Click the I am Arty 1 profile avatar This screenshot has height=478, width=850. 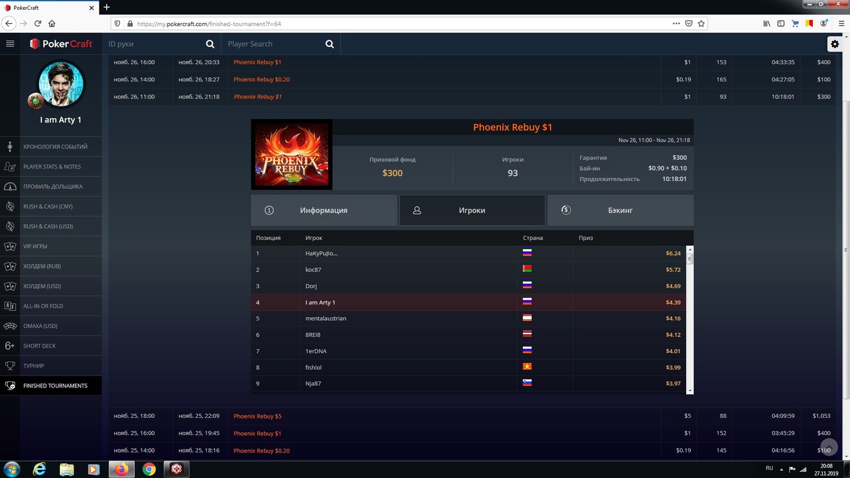61,84
